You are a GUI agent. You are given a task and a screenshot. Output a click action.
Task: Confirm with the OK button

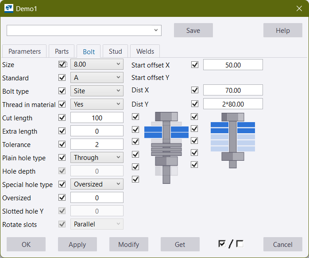pos(26,244)
